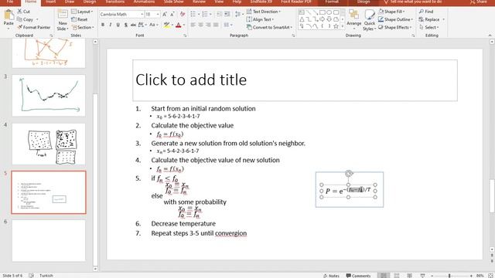Open the Select dropdown
Viewport: 495px width, 278px height.
429,27
